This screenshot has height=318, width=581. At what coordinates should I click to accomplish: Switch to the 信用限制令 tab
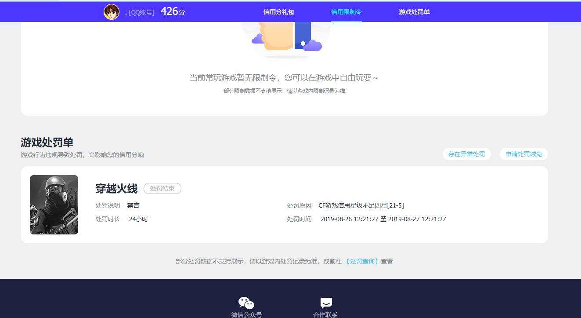pos(346,12)
